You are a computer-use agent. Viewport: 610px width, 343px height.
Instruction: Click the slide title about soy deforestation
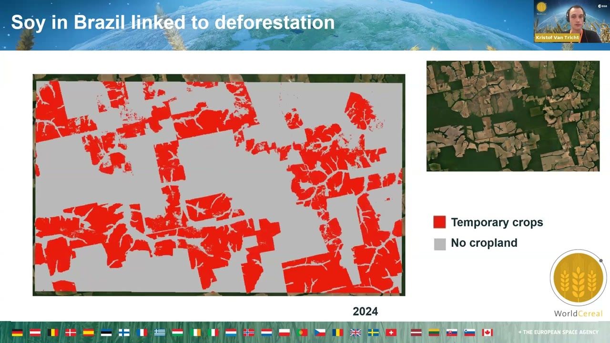[x=173, y=22]
